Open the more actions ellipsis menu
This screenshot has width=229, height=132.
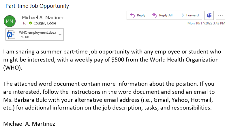220,15
